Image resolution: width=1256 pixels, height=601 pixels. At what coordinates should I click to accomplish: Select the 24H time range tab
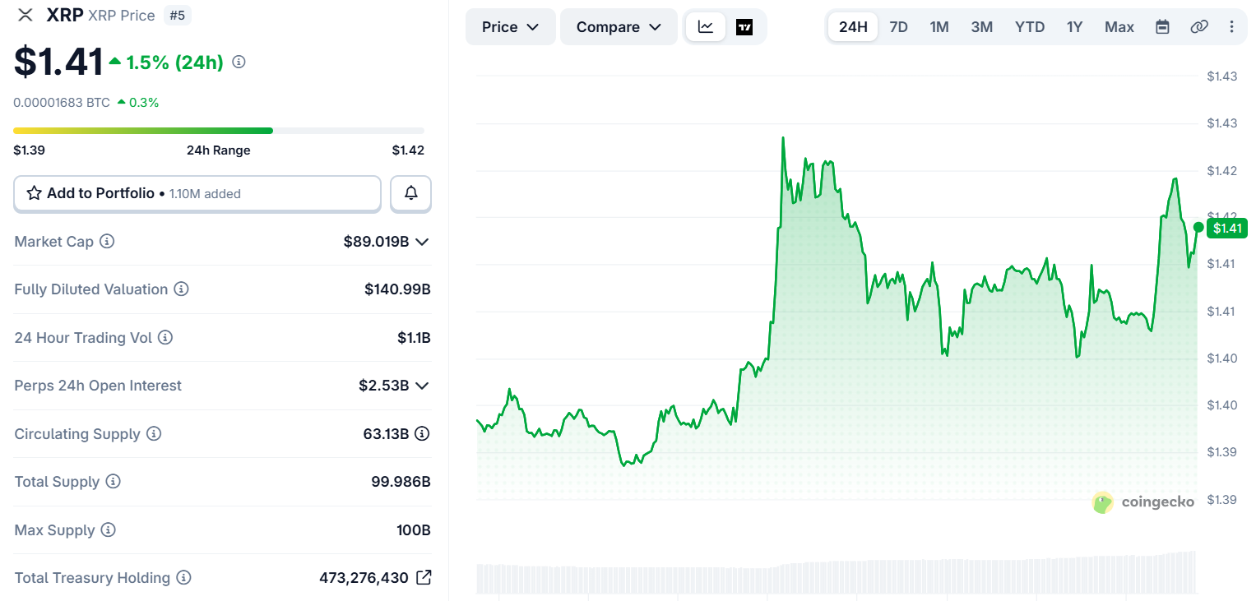click(x=853, y=27)
